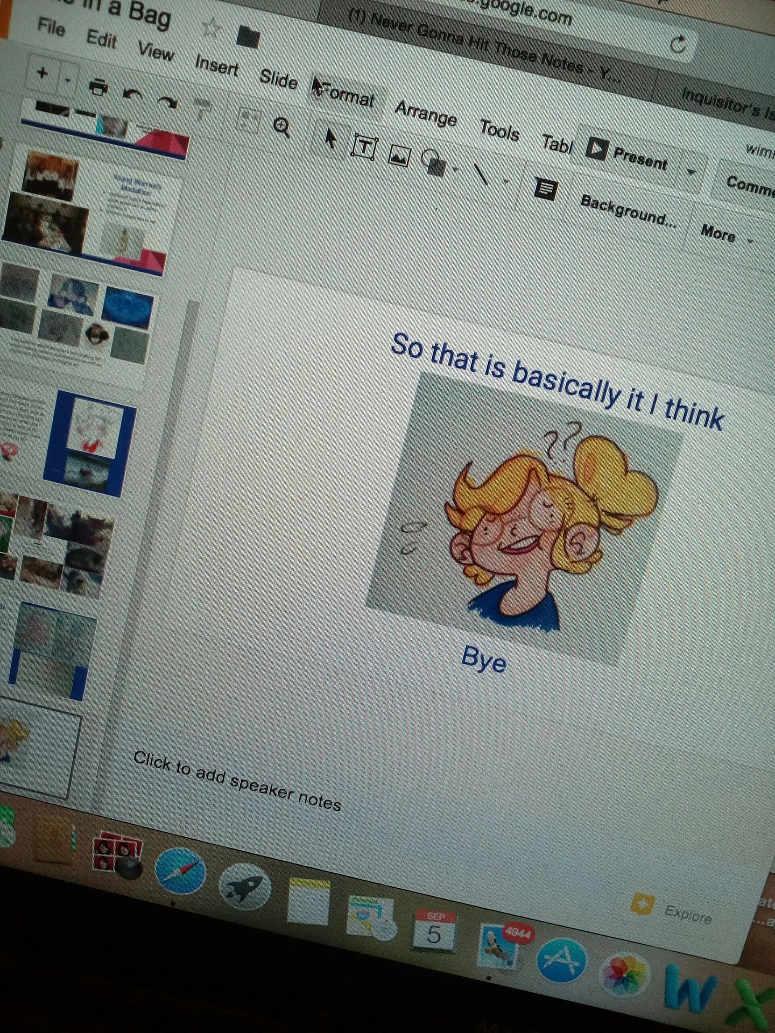Star the presentation with the star icon

tap(210, 27)
